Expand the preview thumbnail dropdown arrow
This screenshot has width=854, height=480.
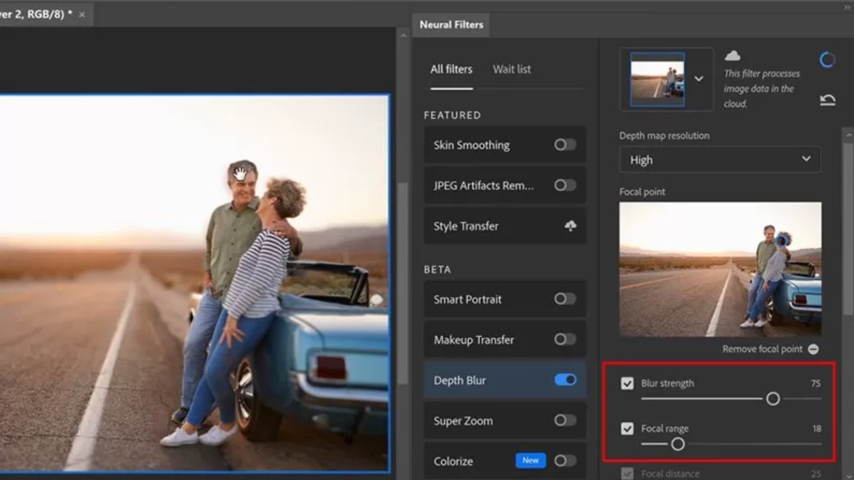point(698,78)
